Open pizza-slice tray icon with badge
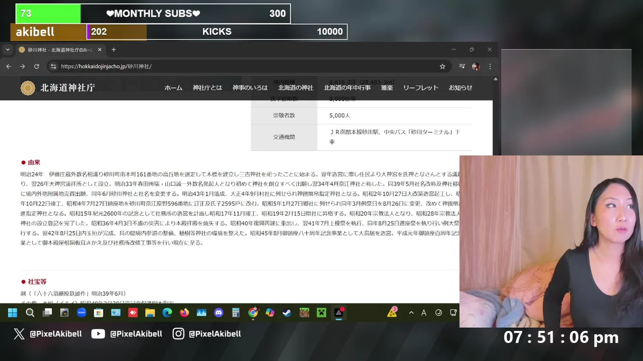Viewport: 643px width, 361px height. (392, 312)
